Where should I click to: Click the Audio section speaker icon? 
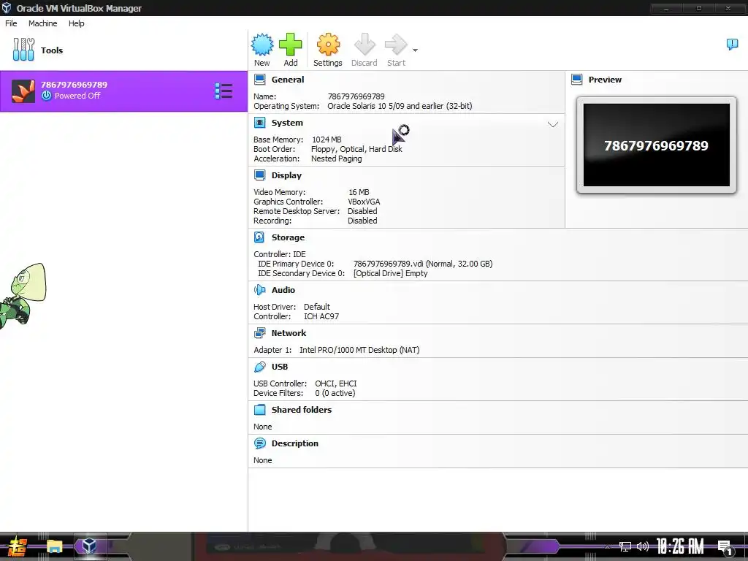click(259, 289)
